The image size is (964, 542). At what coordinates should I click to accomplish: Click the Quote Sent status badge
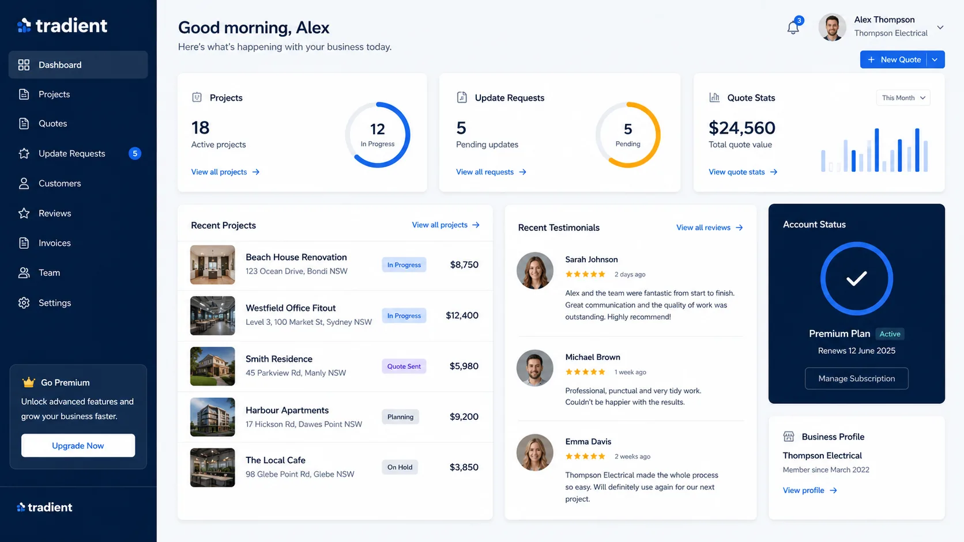pos(404,366)
